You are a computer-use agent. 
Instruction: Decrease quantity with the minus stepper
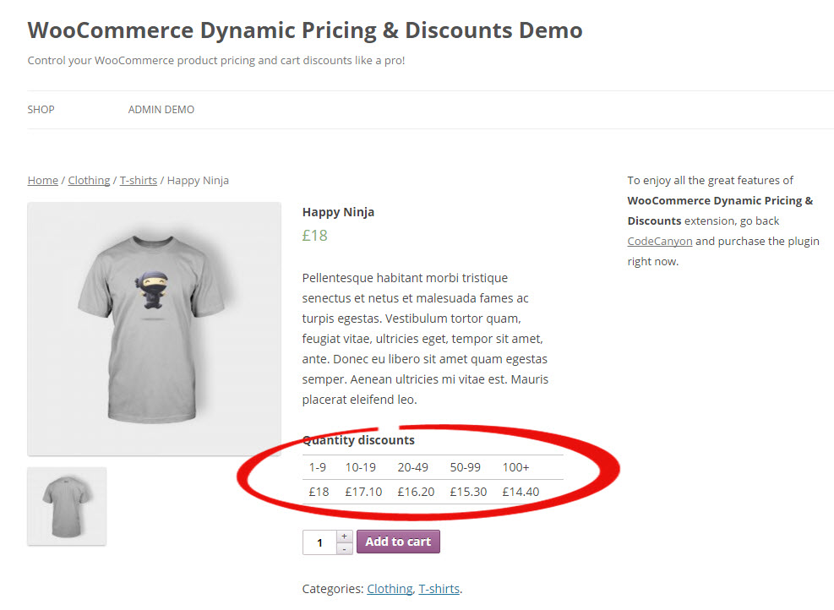(345, 548)
